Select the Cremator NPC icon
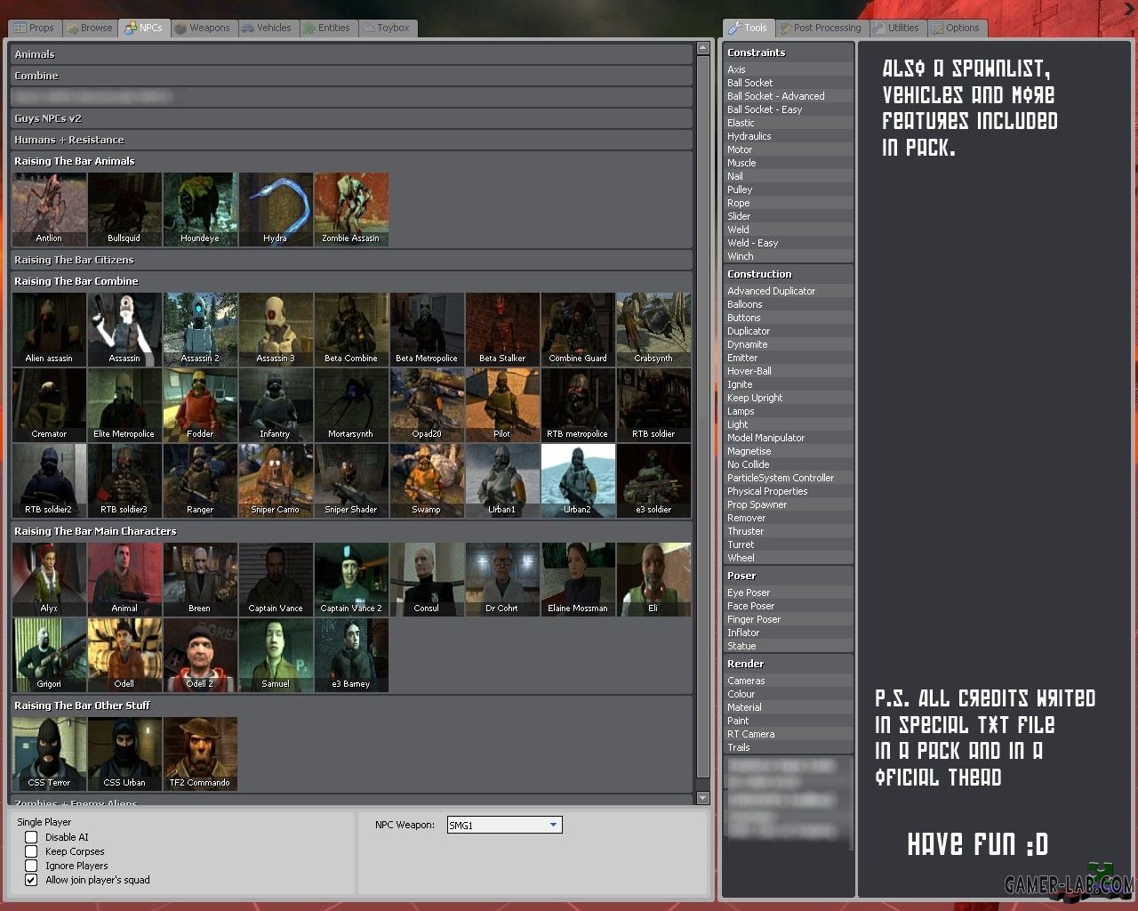 click(50, 406)
